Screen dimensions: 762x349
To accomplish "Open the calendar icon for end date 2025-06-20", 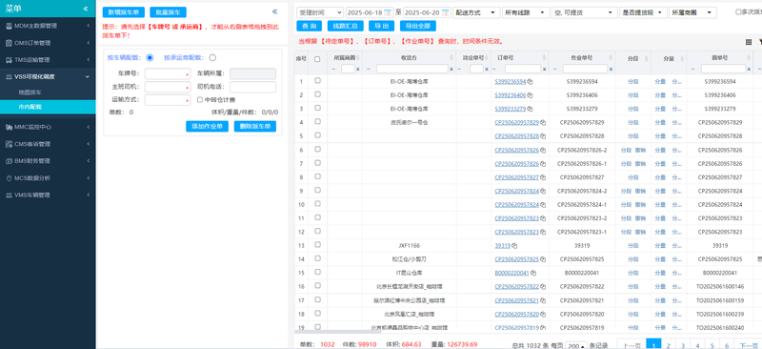I will click(x=445, y=12).
